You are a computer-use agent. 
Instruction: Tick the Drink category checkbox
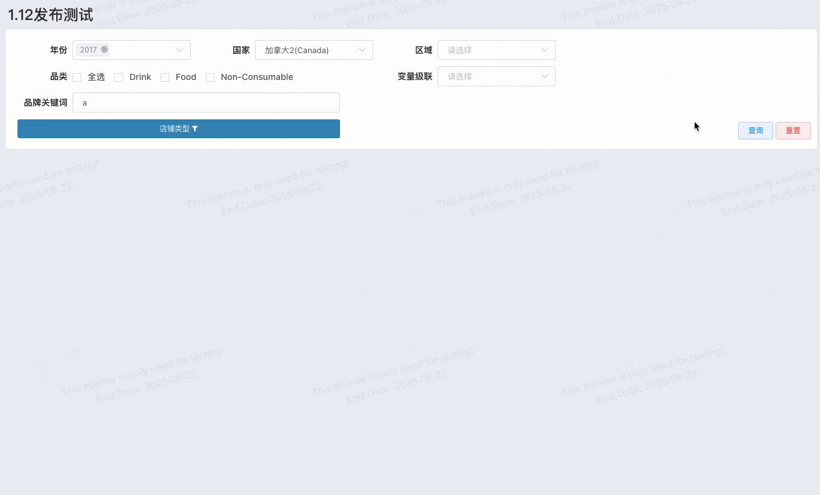(119, 77)
